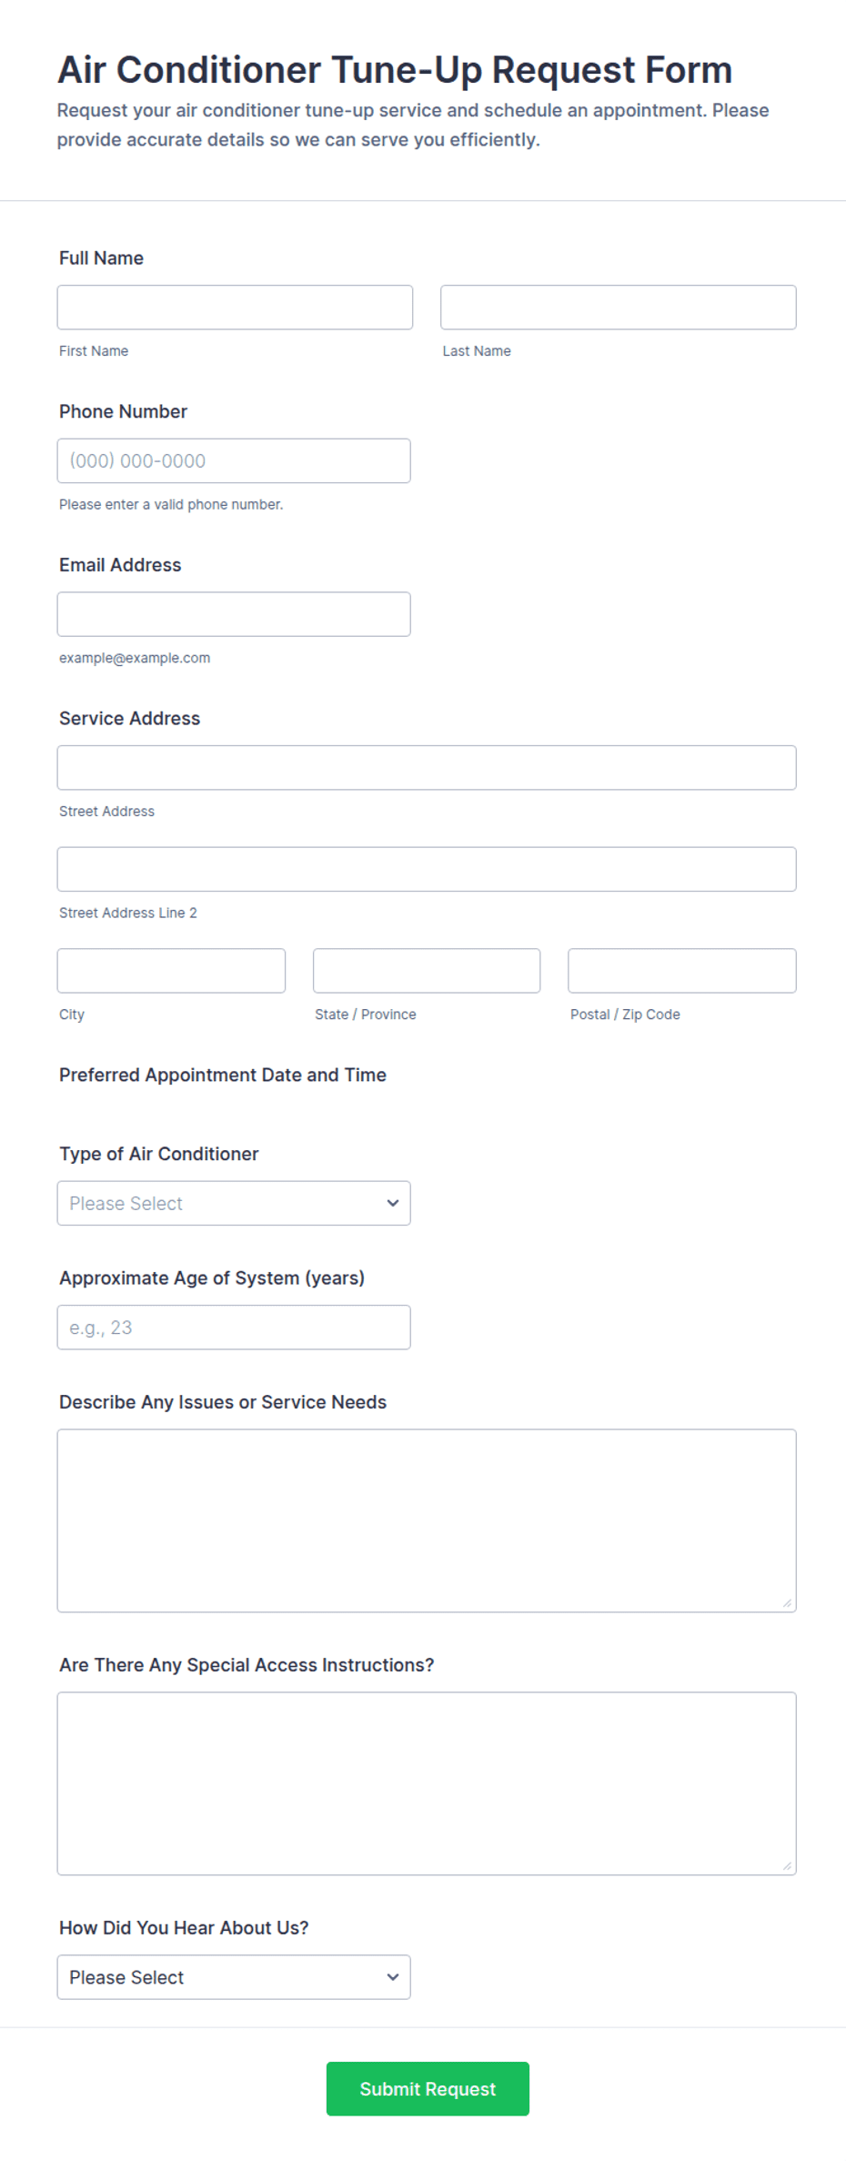This screenshot has height=2161, width=846.
Task: Click the Last Name input field
Action: (x=619, y=308)
